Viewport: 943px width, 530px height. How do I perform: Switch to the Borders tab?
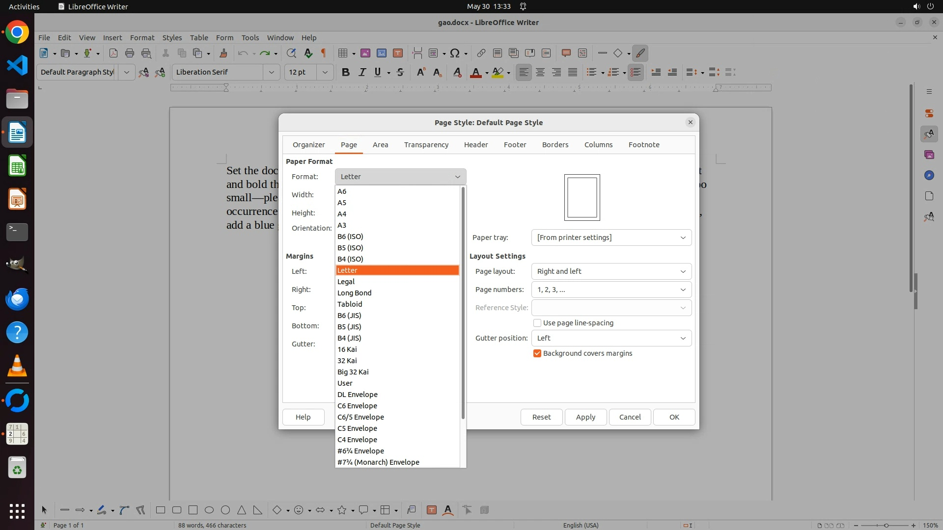555,145
